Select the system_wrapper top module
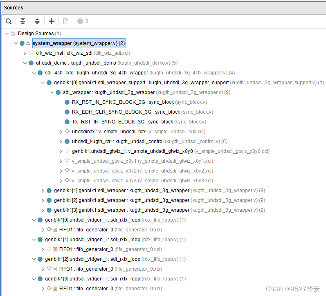The height and width of the screenshot is (296, 326). pyautogui.click(x=52, y=43)
